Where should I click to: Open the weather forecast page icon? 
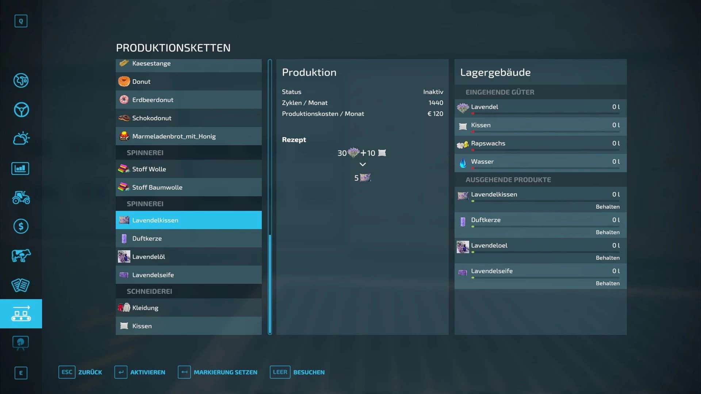[x=21, y=139]
